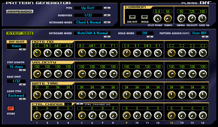Open the Step Seq Keyboard Mode dropdown arrow
The image size is (218, 127).
point(107,37)
